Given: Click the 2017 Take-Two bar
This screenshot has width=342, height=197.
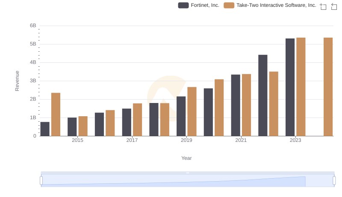Looking at the screenshot, I should tap(137, 120).
